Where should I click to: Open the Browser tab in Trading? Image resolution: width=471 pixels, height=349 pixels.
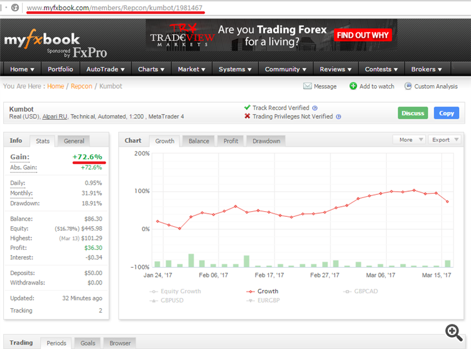120,343
